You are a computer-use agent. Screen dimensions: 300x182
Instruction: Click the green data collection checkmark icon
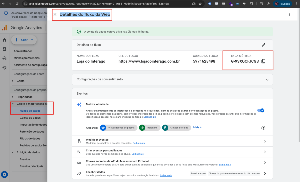[79, 32]
